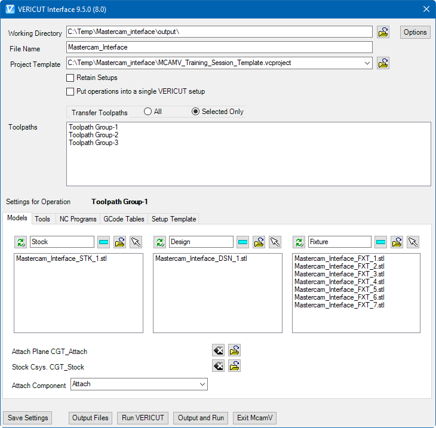The width and height of the screenshot is (436, 428).
Task: Click into the File Name field
Action: tap(219, 47)
